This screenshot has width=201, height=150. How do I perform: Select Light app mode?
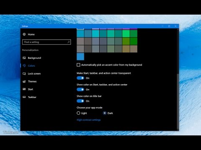[x=78, y=113]
